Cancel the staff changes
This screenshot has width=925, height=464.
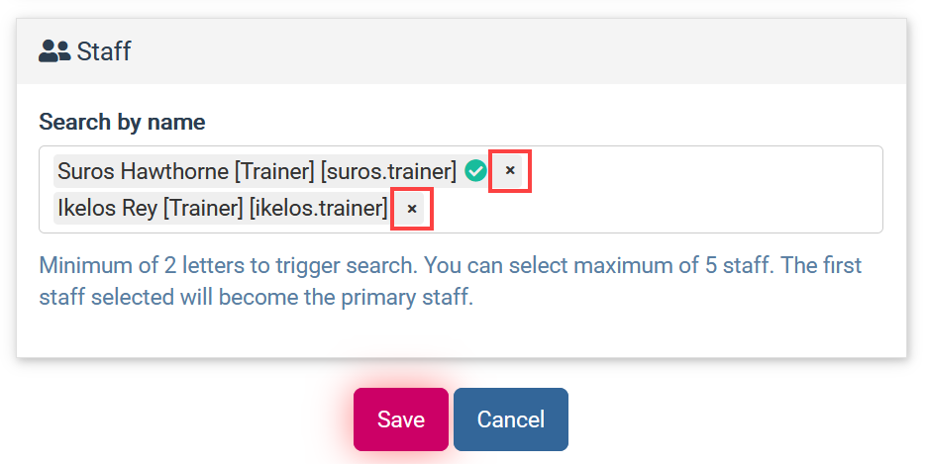pos(511,419)
